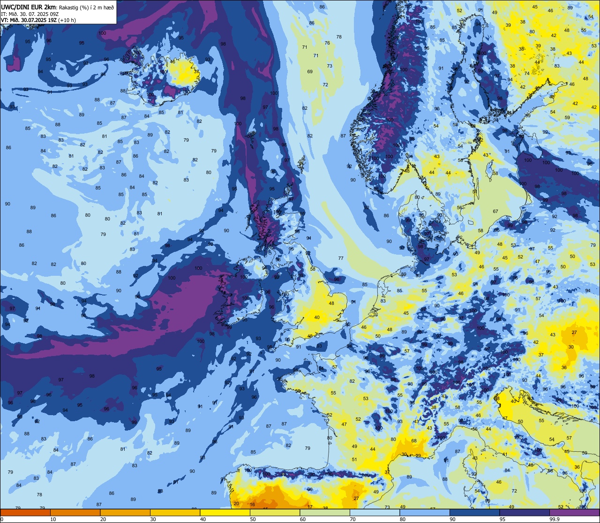The height and width of the screenshot is (523, 600).
Task: Click the '69' value in the Norwegian Sea
Action: tap(310, 72)
